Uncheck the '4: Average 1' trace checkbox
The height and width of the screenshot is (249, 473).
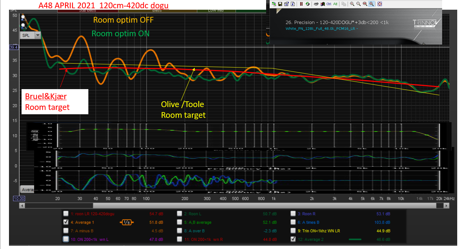pyautogui.click(x=65, y=222)
